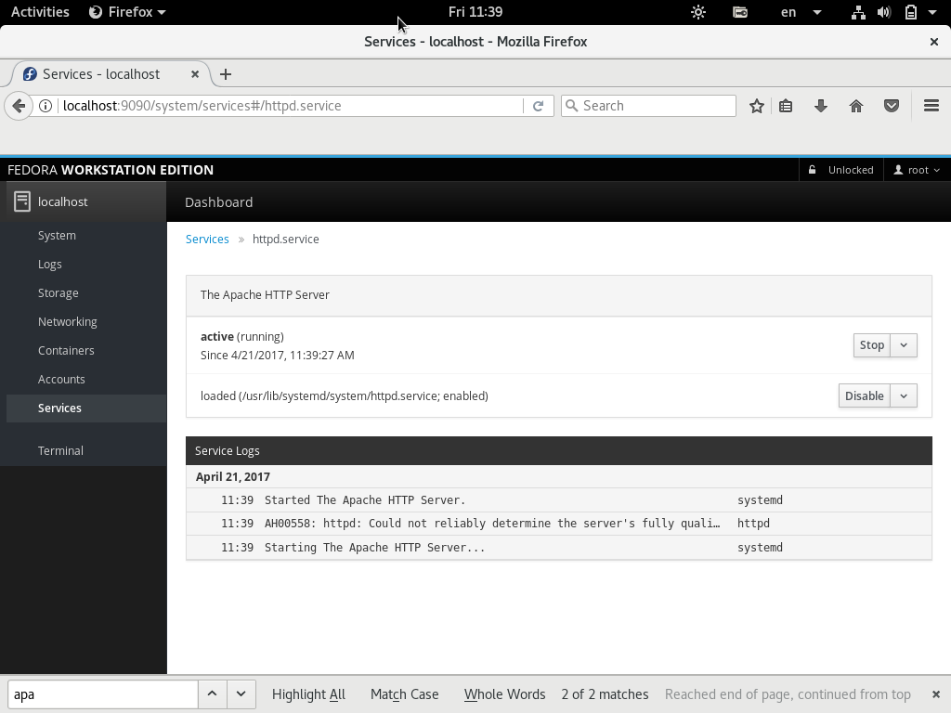Click Activities in the top bar
This screenshot has width=951, height=713.
pos(40,12)
